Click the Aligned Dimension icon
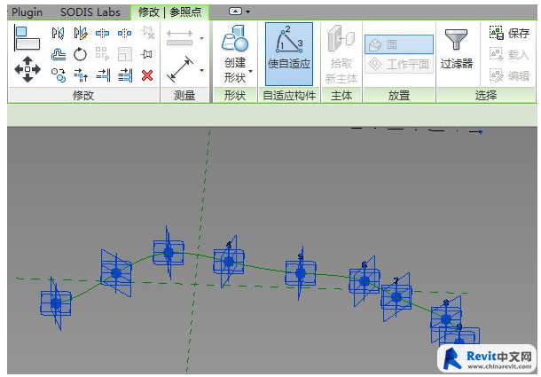Image resolution: width=541 pixels, height=377 pixels. [x=179, y=37]
